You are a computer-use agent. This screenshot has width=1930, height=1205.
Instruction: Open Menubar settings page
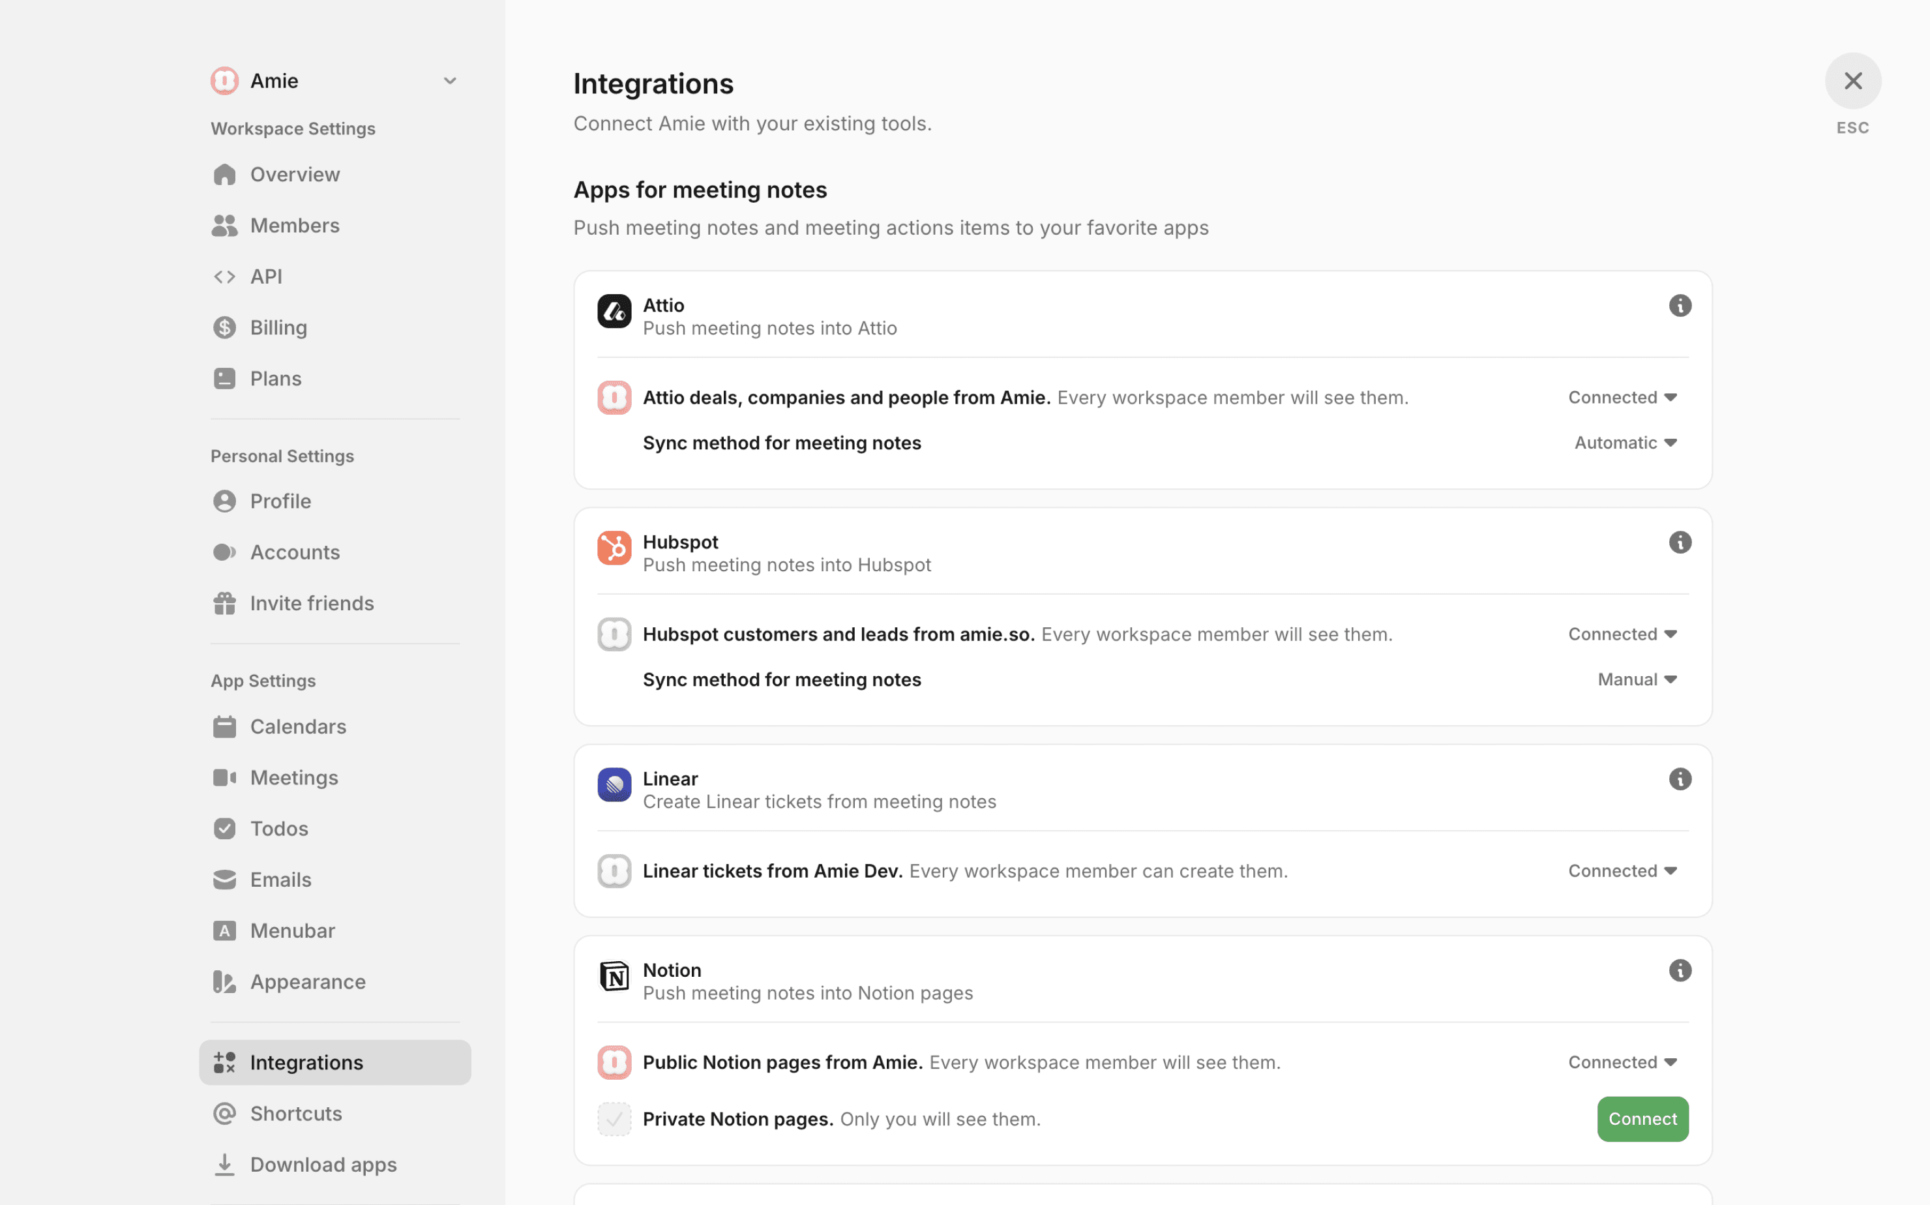(334, 930)
